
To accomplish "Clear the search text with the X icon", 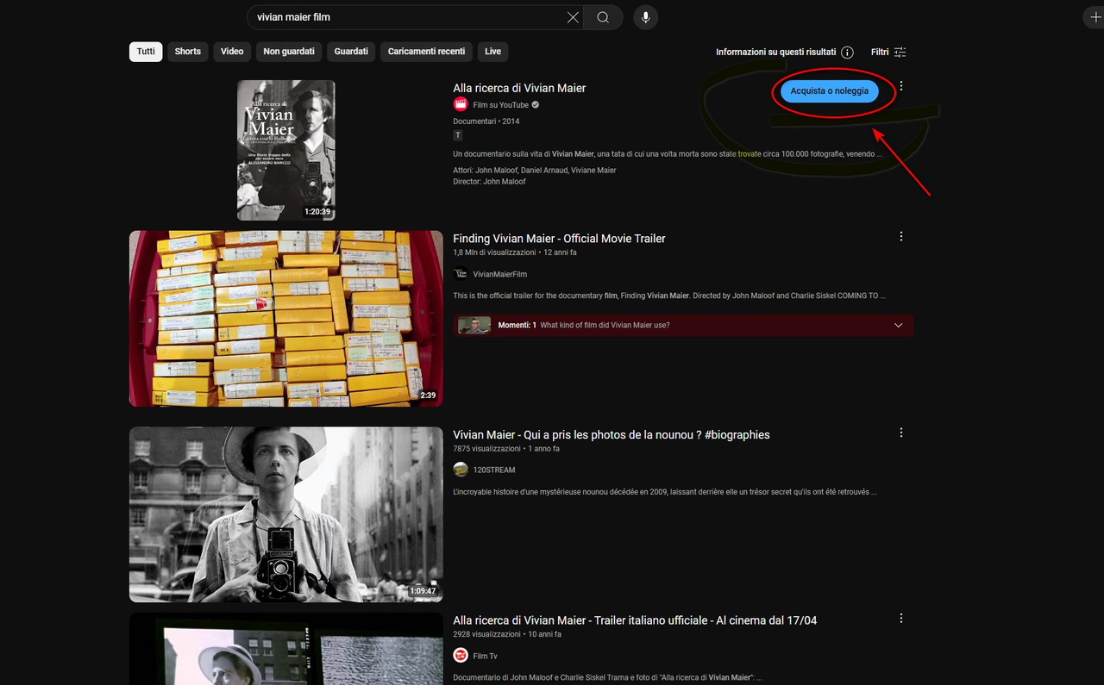I will 573,17.
